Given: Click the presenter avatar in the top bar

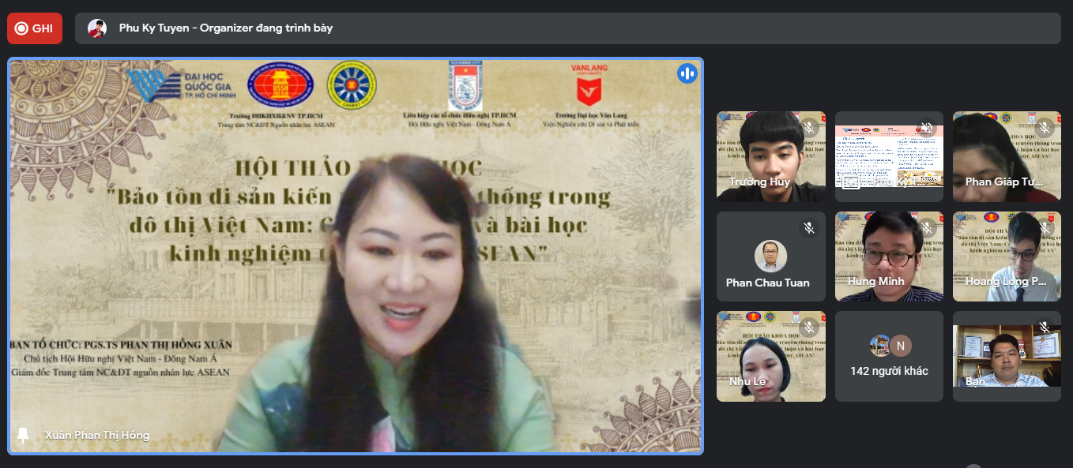Looking at the screenshot, I should point(97,28).
